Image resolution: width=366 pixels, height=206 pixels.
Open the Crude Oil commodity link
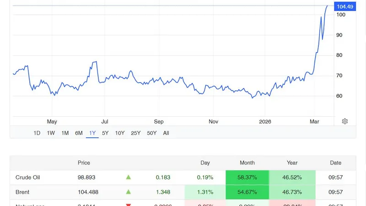[27, 178]
